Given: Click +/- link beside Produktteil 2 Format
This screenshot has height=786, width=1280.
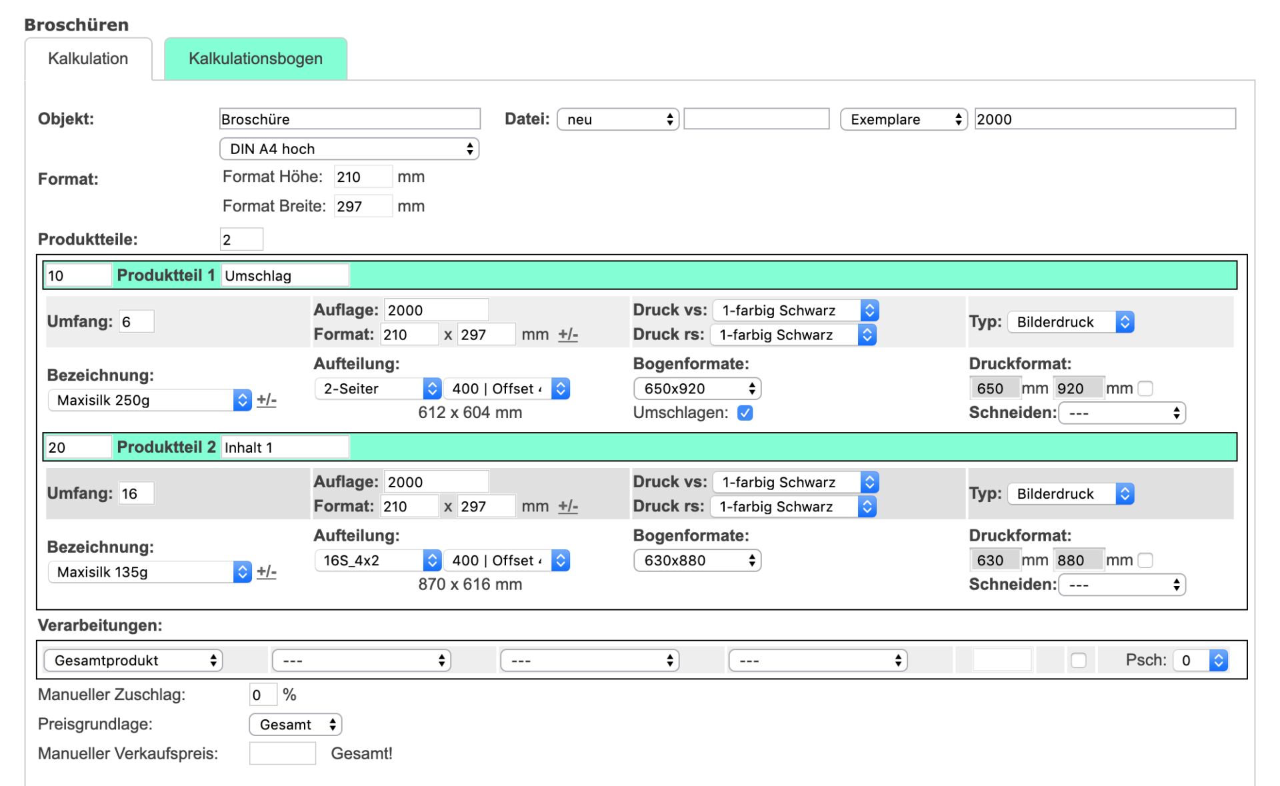Looking at the screenshot, I should [x=568, y=506].
